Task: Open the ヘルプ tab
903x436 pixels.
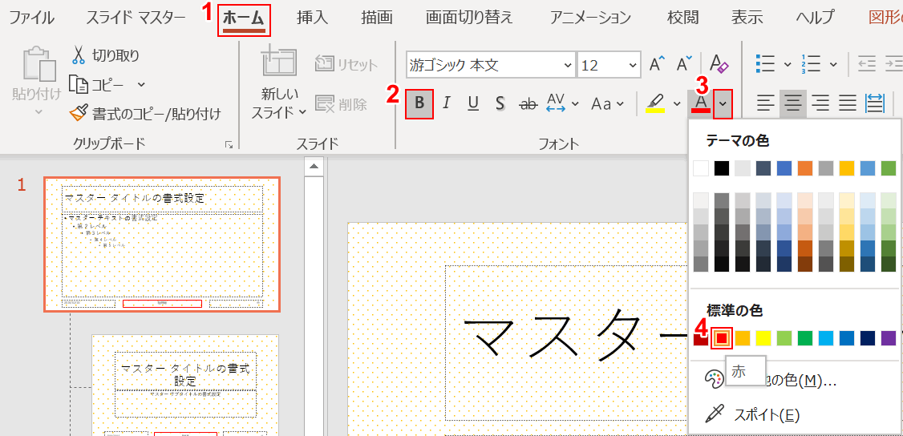Action: 814,18
